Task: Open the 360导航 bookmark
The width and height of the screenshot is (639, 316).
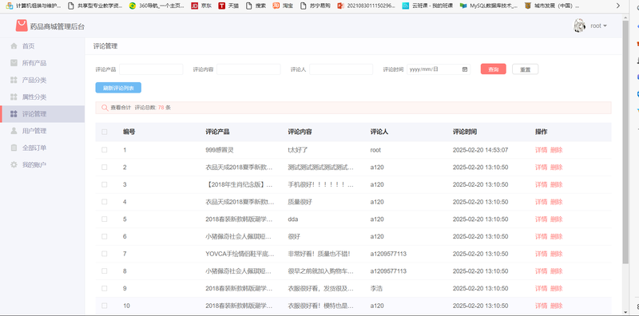Action: click(156, 6)
